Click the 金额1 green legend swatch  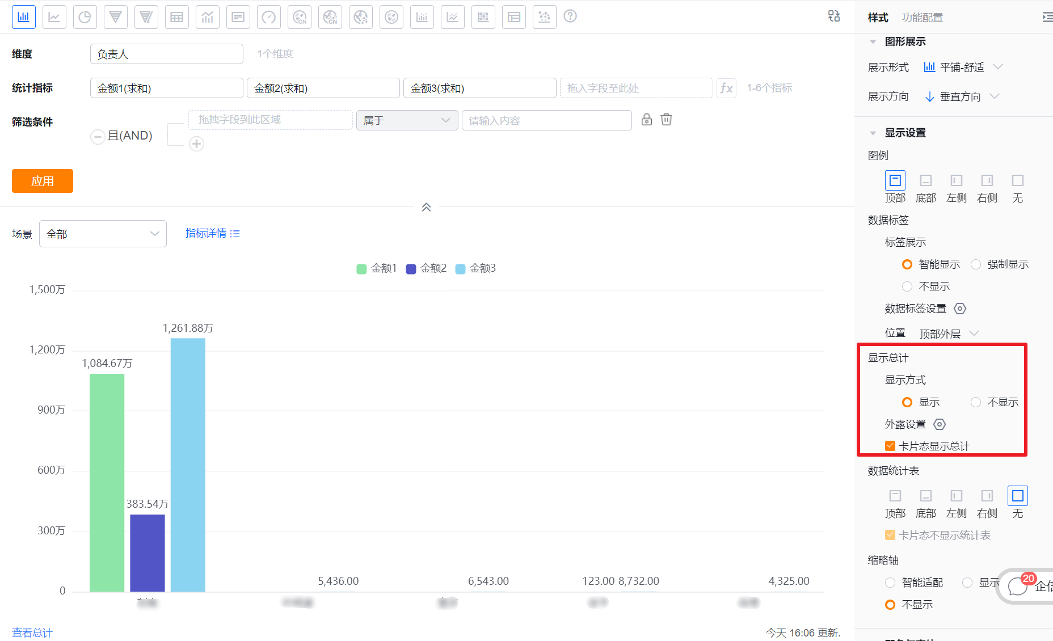coord(361,269)
